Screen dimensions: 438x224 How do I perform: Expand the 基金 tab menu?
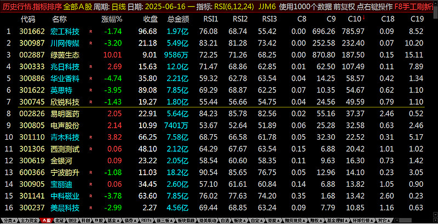coord(113,220)
